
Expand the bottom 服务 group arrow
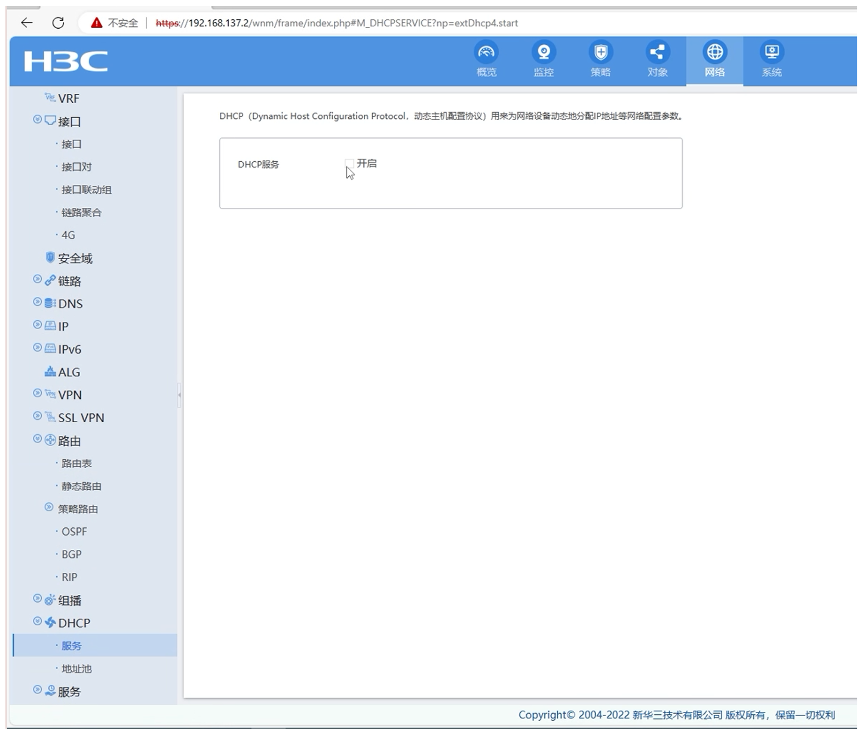(x=38, y=690)
